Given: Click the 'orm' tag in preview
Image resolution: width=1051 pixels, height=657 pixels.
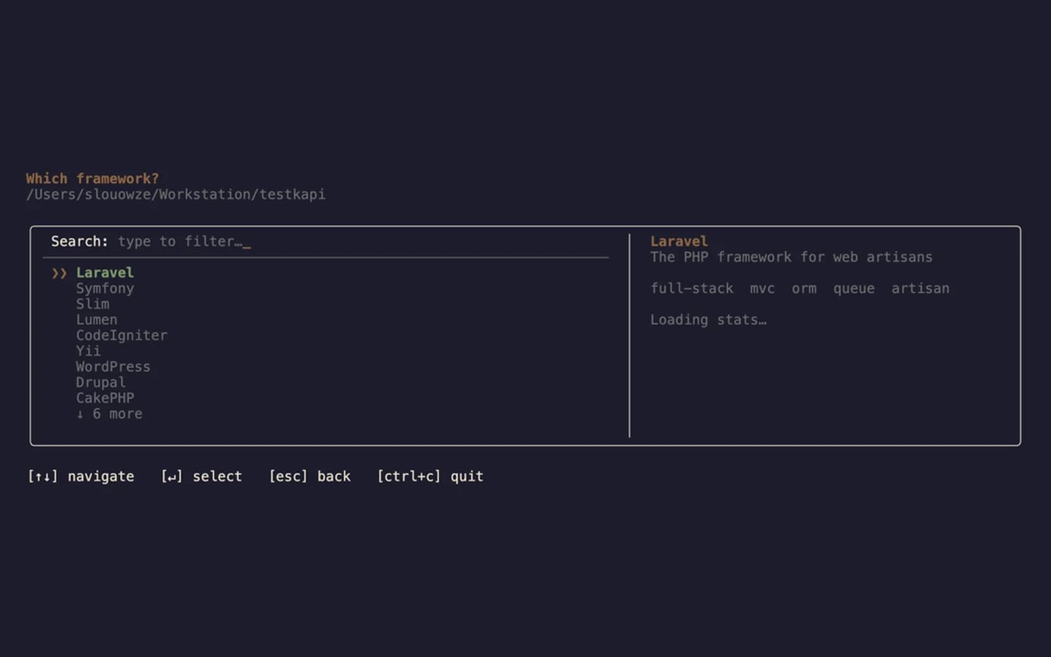Looking at the screenshot, I should point(804,288).
